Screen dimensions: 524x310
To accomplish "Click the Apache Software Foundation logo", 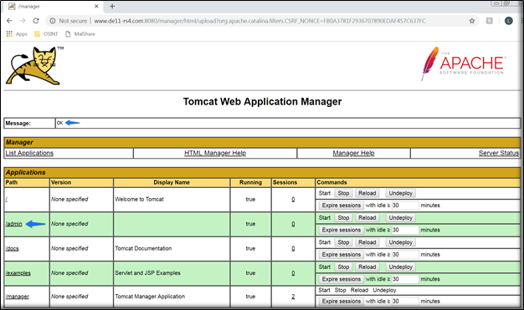I will click(x=463, y=64).
